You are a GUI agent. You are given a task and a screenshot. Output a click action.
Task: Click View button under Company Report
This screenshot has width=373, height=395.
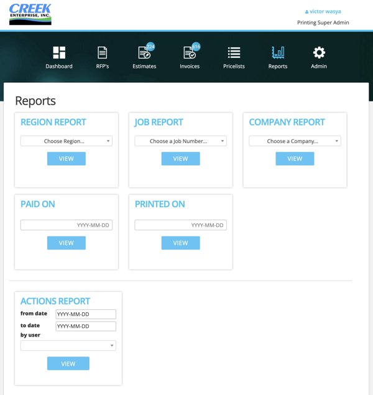[x=295, y=159]
